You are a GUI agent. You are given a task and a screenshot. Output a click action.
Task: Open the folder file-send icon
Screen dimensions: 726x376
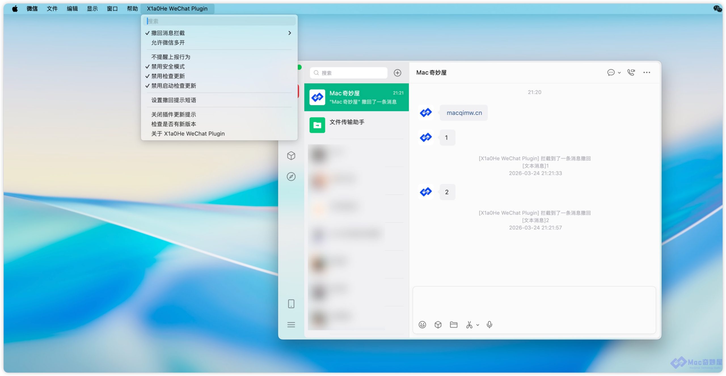tap(453, 325)
